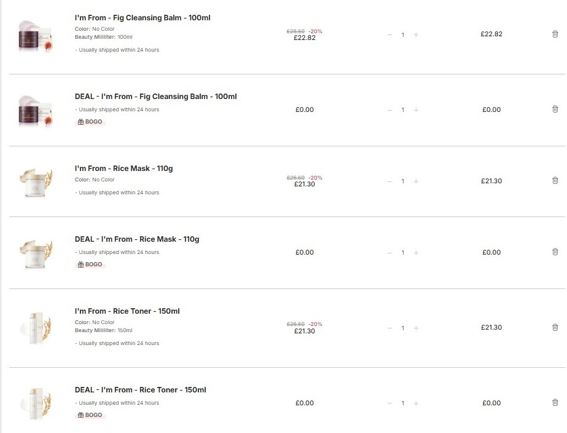Image resolution: width=567 pixels, height=433 pixels.
Task: Remove the DEAL Fig Cleansing Balm item
Action: (555, 109)
